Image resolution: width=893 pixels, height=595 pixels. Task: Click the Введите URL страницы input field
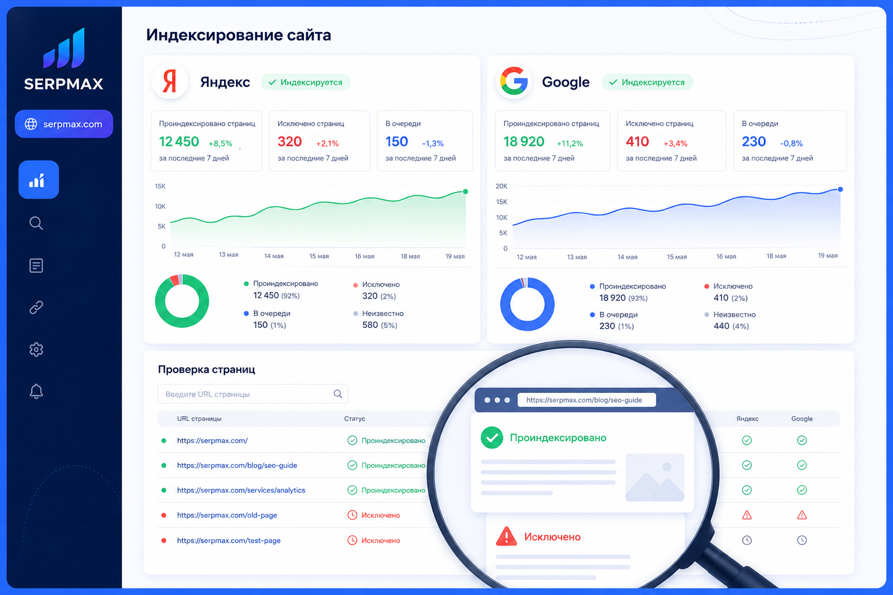pyautogui.click(x=253, y=394)
